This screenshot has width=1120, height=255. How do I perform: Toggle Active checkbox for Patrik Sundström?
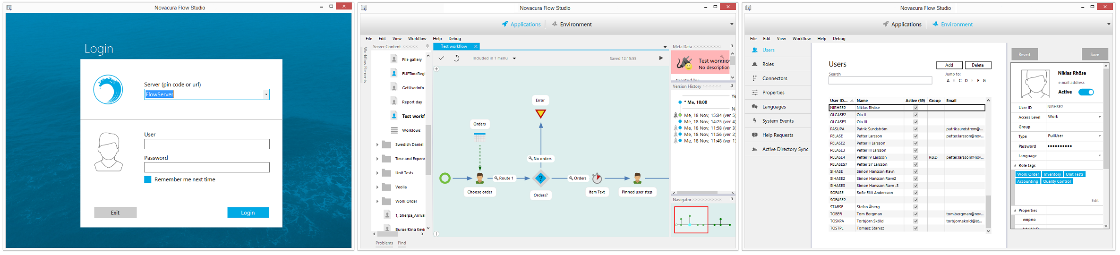click(x=915, y=129)
